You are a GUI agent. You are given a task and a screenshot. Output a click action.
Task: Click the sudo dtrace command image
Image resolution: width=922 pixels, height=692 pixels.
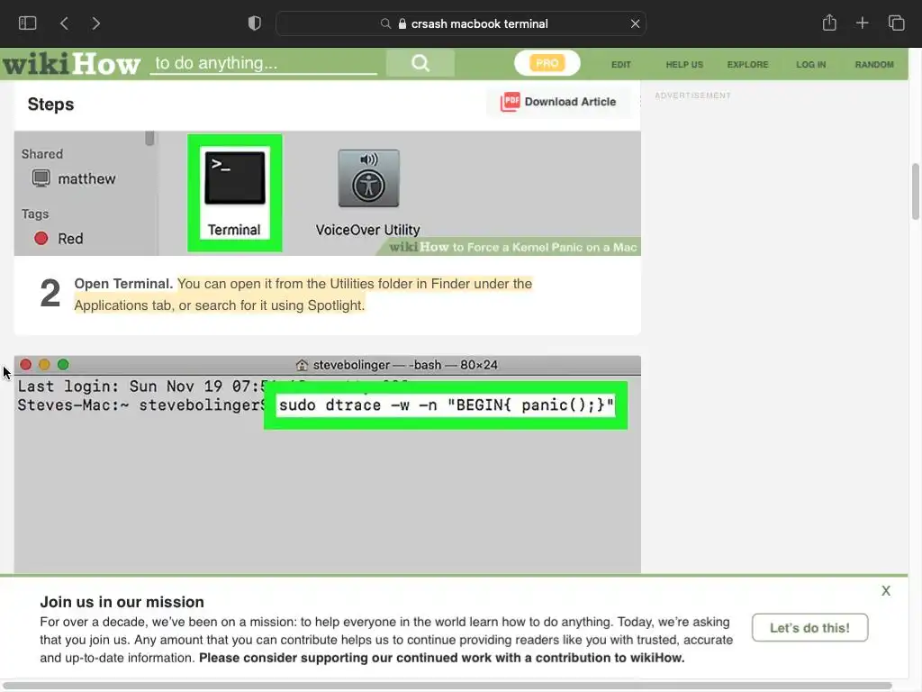tap(446, 405)
